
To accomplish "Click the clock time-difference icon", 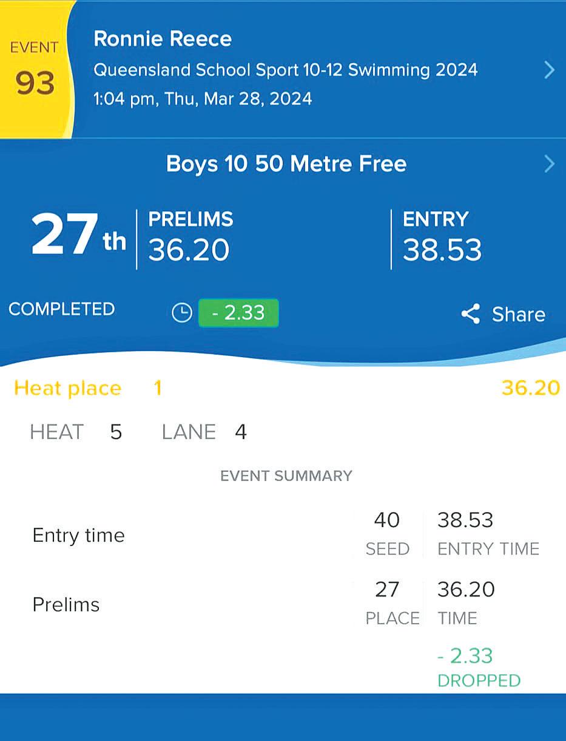I will click(x=182, y=313).
